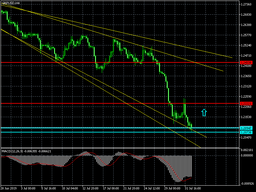Click the 1.26300 price axis label
The height and width of the screenshot is (192, 256).
[x=246, y=25]
